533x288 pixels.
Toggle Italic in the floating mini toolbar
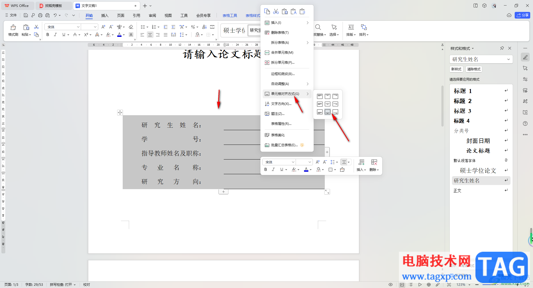point(273,169)
